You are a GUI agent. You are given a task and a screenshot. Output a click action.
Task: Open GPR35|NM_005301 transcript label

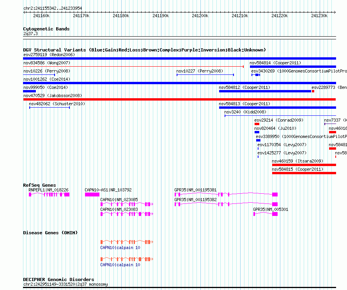coord(271,209)
